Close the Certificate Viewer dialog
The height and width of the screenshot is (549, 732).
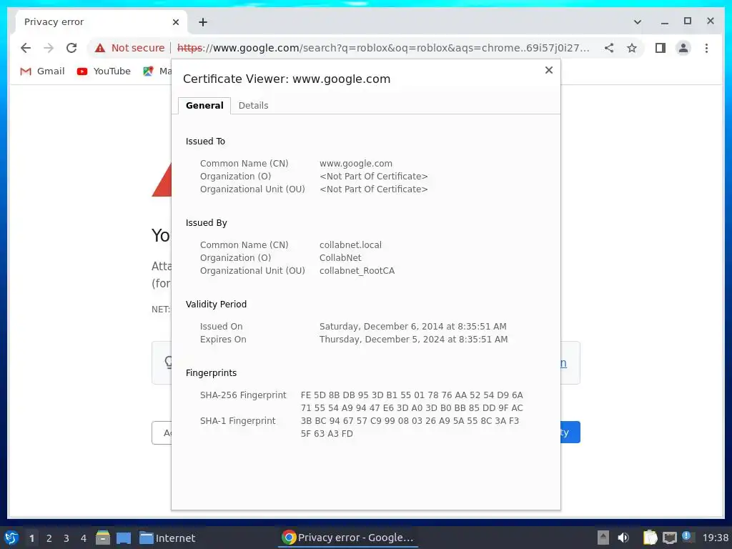pyautogui.click(x=548, y=70)
